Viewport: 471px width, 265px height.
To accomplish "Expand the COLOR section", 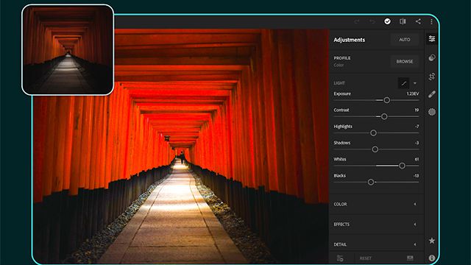I will tap(376, 204).
